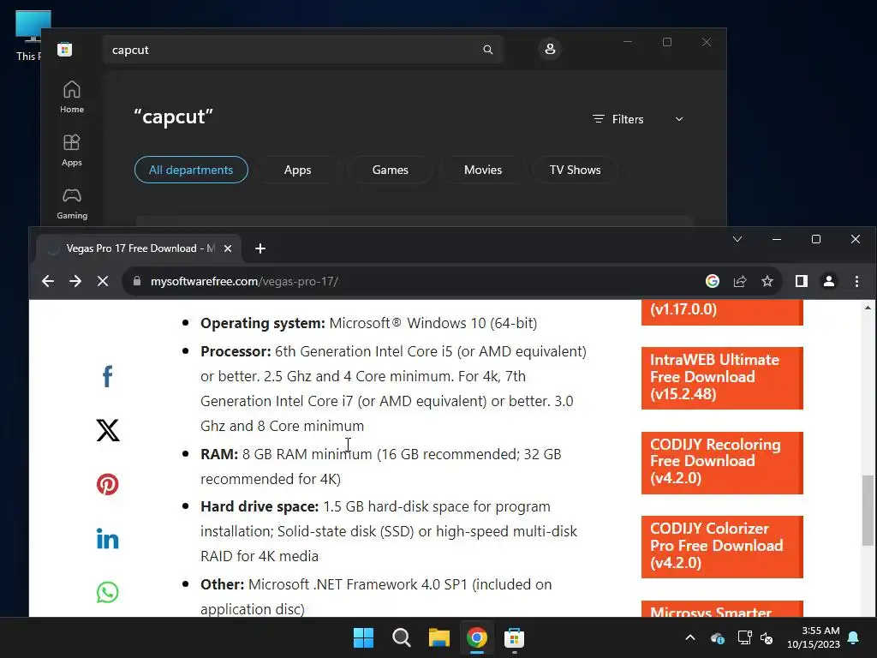Expand the Filters dropdown in Store

coord(637,119)
